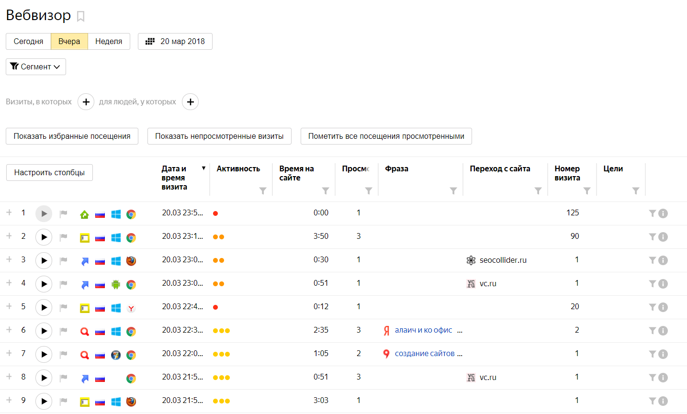Click the Время на сайте column header
This screenshot has height=414, width=687.
297,173
